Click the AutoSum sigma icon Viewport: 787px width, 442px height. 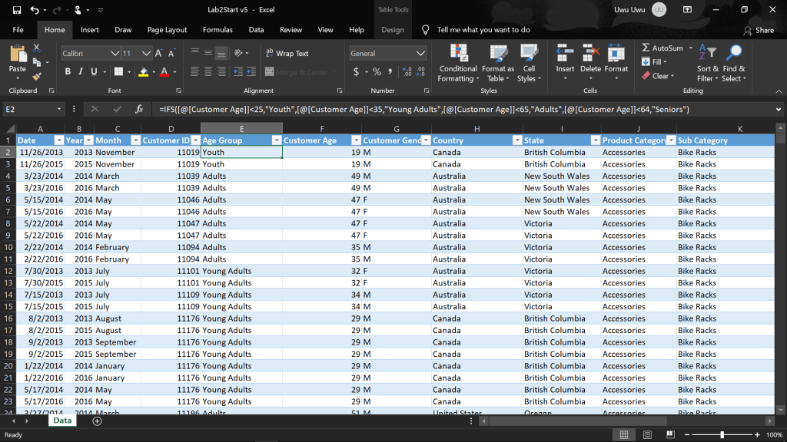tap(646, 48)
